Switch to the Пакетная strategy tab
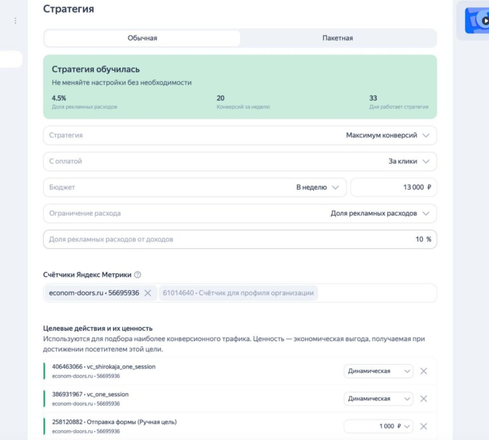The image size is (489, 440). [x=337, y=38]
